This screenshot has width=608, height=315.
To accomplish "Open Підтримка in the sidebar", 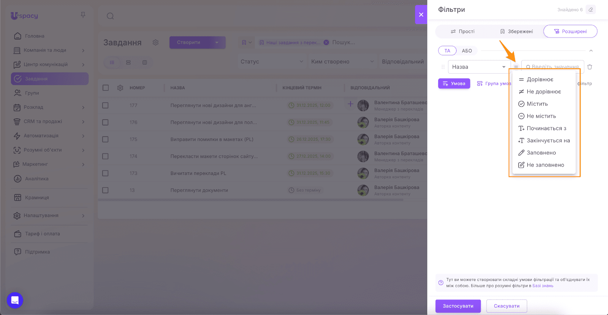I will pyautogui.click(x=50, y=252).
